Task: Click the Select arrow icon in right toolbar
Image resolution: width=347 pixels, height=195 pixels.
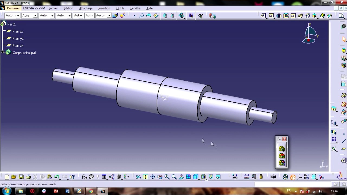Action: pyautogui.click(x=344, y=39)
